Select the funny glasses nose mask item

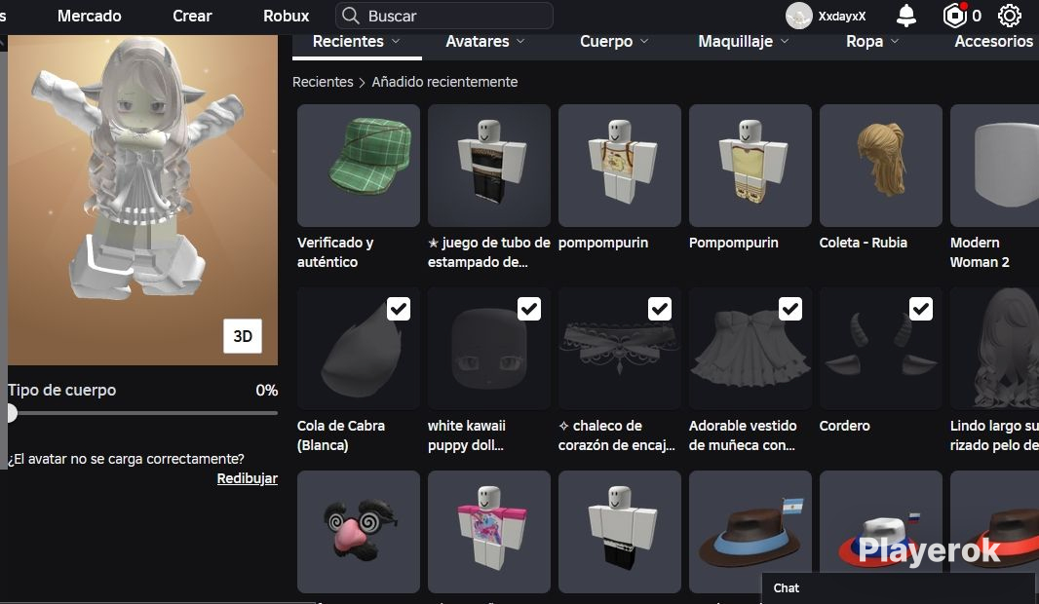359,532
